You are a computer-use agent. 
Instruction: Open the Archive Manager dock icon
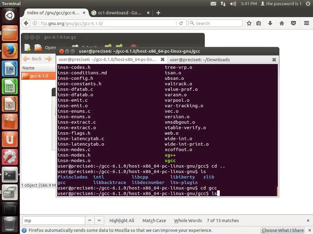click(9, 192)
